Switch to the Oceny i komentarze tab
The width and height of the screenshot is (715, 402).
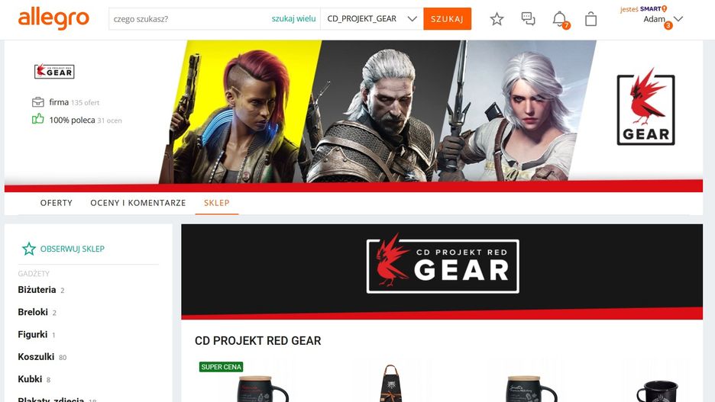(138, 203)
